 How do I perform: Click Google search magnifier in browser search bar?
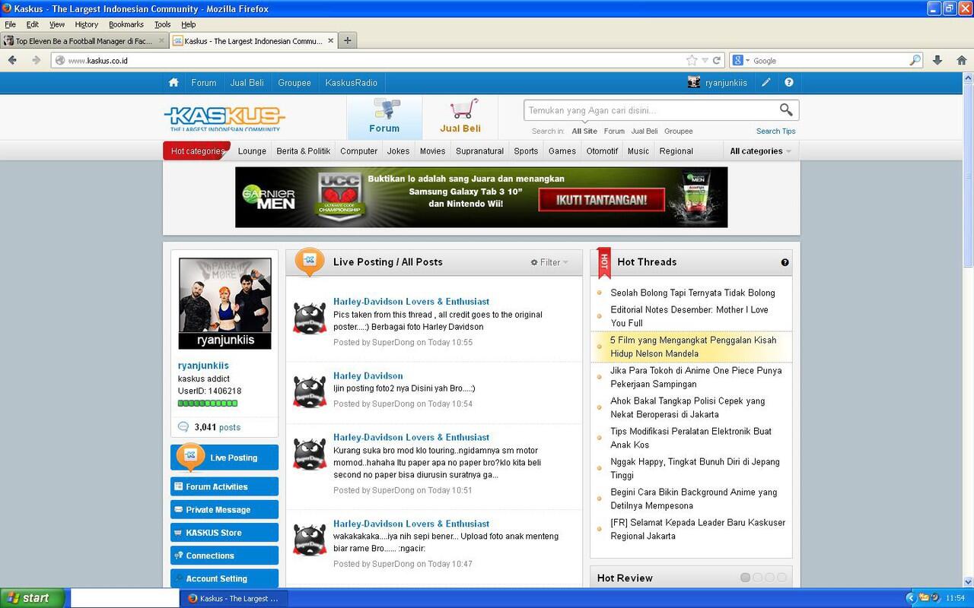[x=915, y=60]
